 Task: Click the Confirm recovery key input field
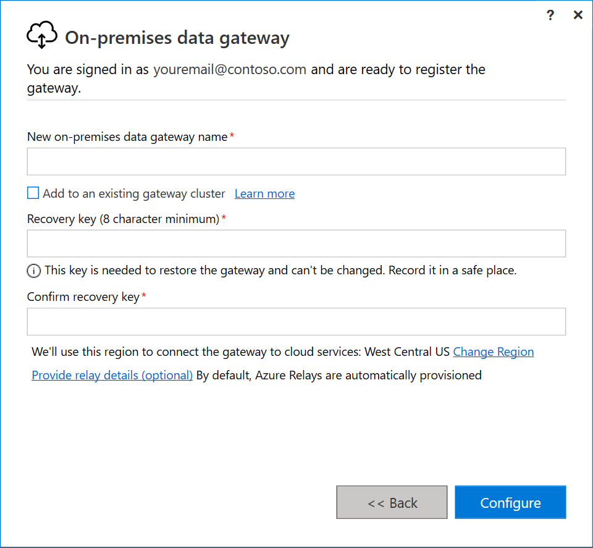point(296,322)
